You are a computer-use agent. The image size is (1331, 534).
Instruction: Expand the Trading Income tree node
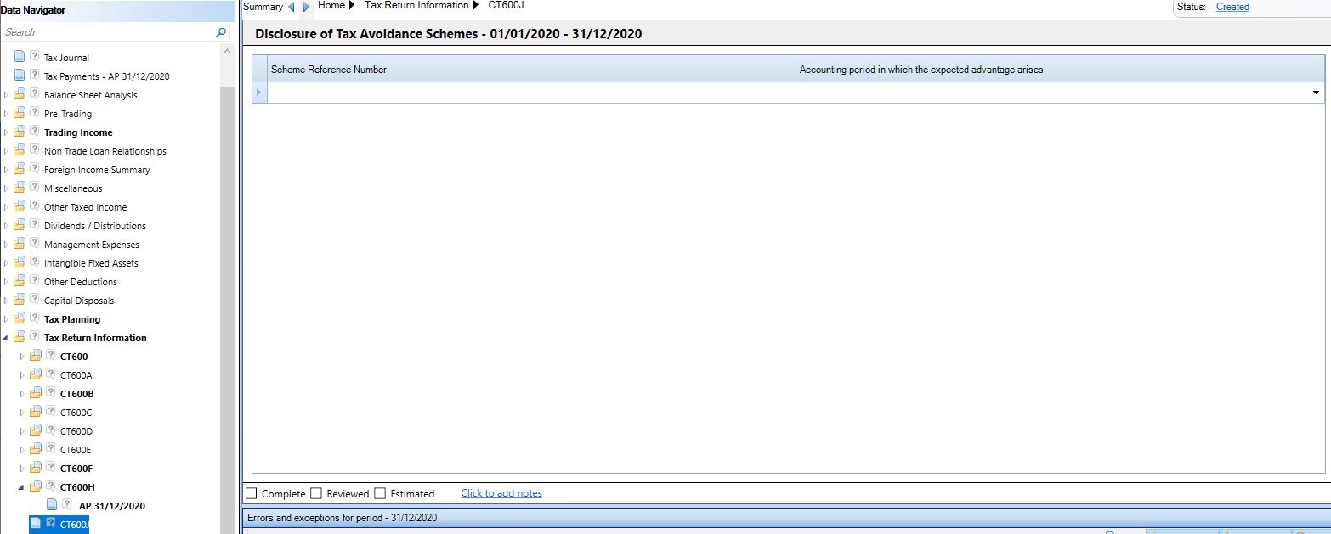(x=6, y=132)
